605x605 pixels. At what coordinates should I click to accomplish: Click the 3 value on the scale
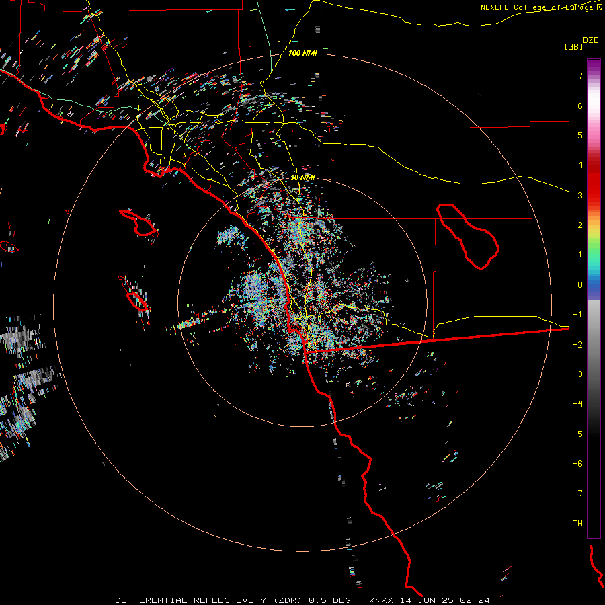(x=580, y=195)
